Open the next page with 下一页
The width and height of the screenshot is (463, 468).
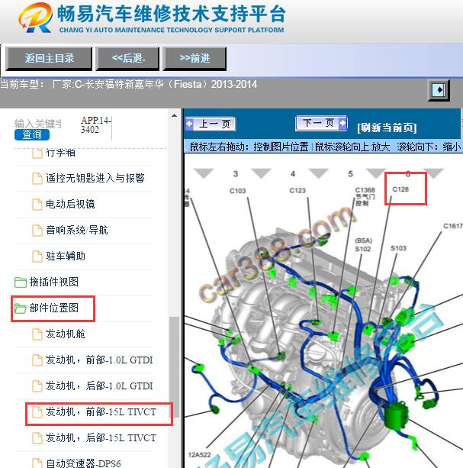[321, 123]
